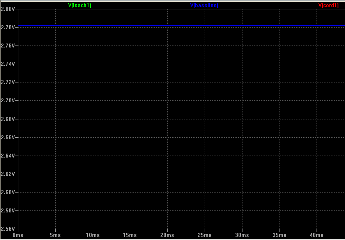Viewport: 345px width, 240px height.
Task: Click the 15ms time axis label
Action: click(x=130, y=235)
